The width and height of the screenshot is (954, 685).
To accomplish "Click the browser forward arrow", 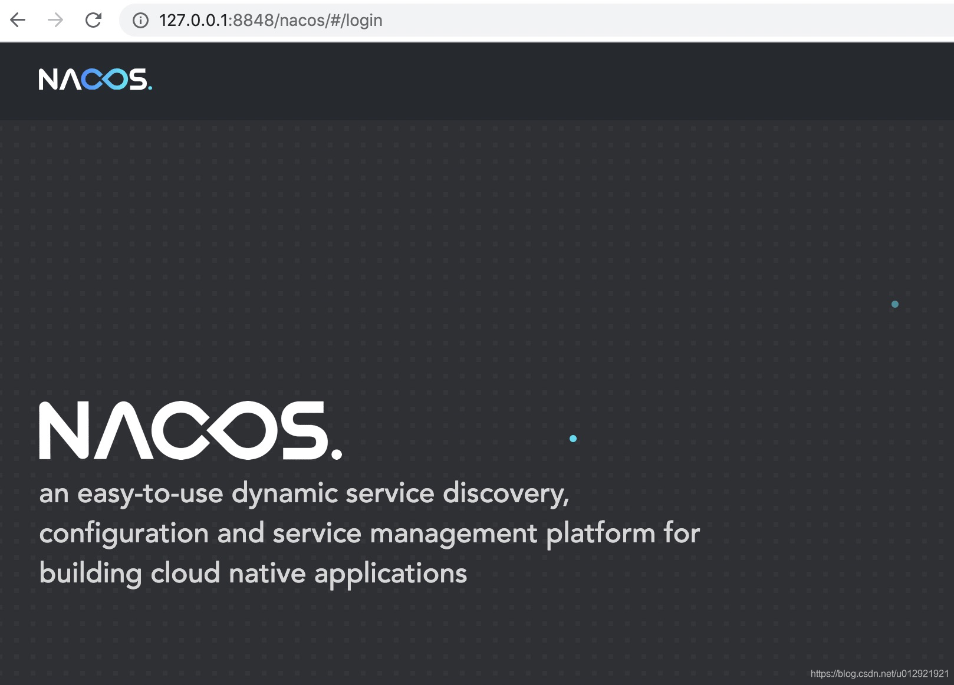I will pyautogui.click(x=55, y=20).
